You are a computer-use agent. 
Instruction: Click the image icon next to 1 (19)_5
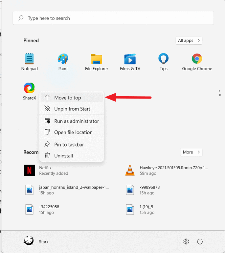130,209
